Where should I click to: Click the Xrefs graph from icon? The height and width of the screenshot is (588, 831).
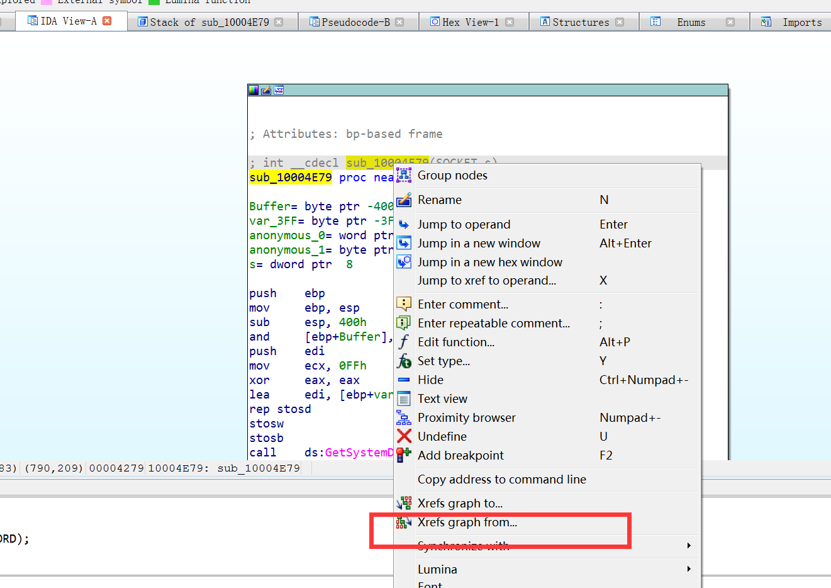(404, 523)
